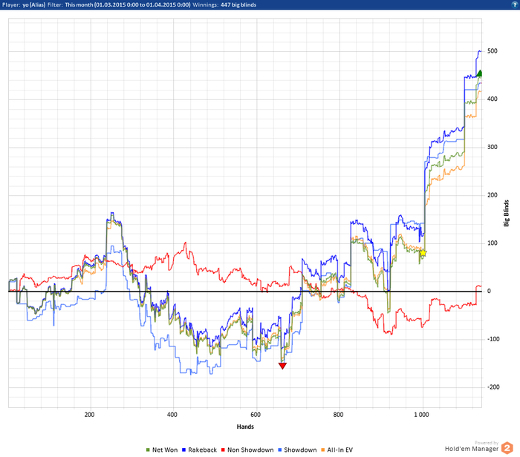520x457 pixels.
Task: Click the red Non Showdown color square
Action: [x=223, y=450]
